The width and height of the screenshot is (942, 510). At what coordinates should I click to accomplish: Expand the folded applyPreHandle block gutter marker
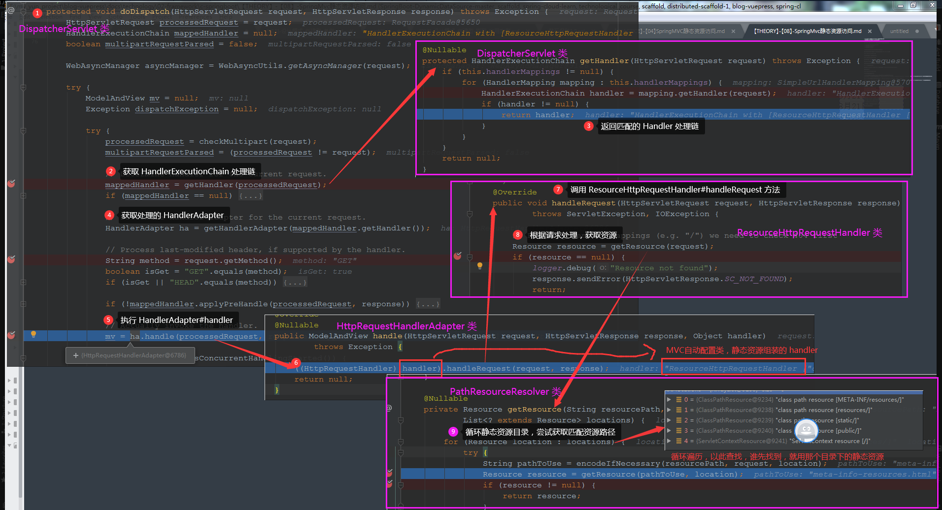pyautogui.click(x=23, y=304)
